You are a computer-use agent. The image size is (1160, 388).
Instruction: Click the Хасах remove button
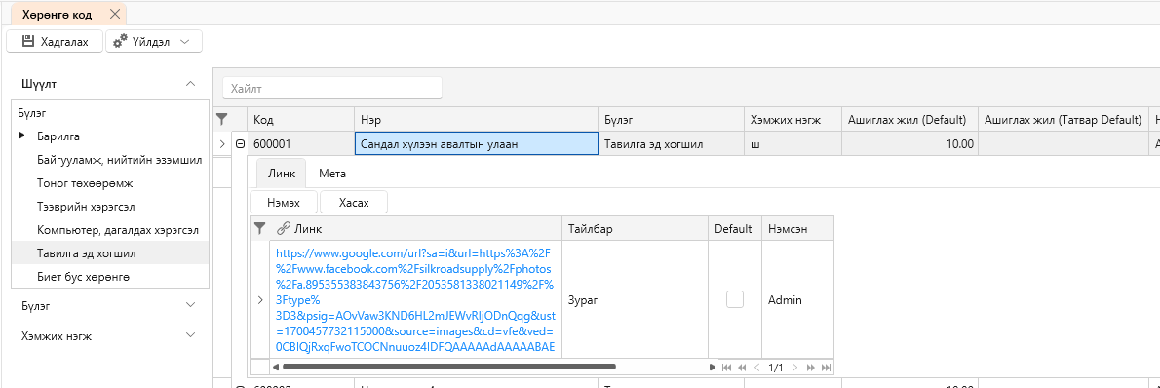[353, 202]
